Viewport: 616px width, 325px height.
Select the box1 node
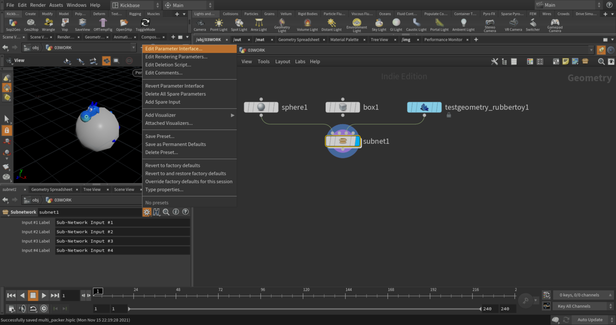(x=343, y=107)
